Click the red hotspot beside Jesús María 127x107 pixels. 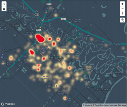coord(32,52)
